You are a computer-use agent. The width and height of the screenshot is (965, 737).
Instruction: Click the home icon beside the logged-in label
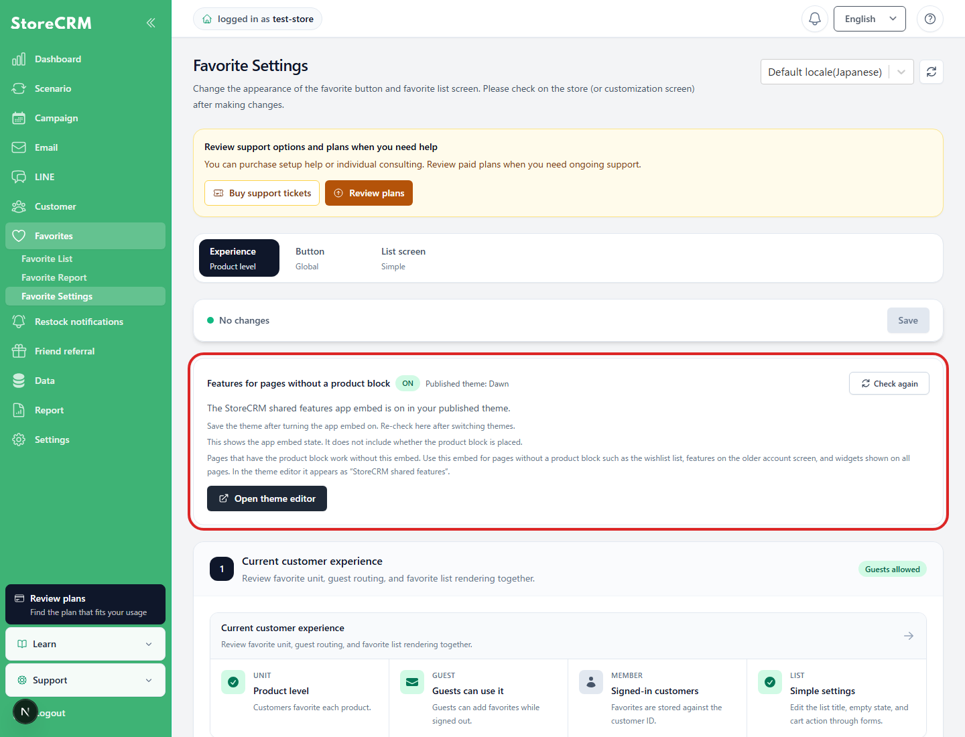207,19
